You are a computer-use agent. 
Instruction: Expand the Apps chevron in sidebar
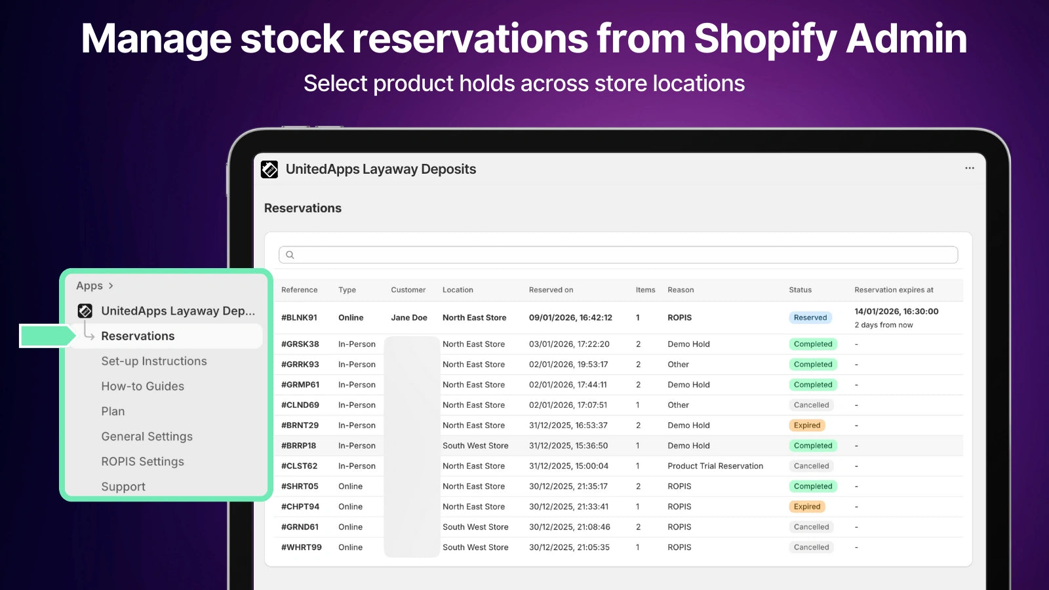pos(111,286)
